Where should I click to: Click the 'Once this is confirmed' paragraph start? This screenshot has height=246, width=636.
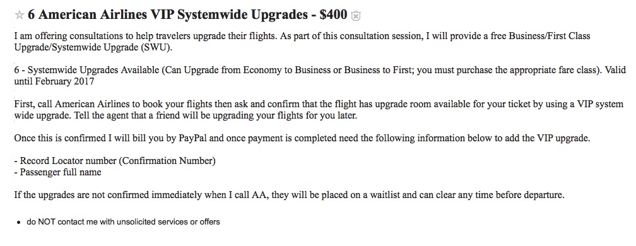(x=60, y=138)
